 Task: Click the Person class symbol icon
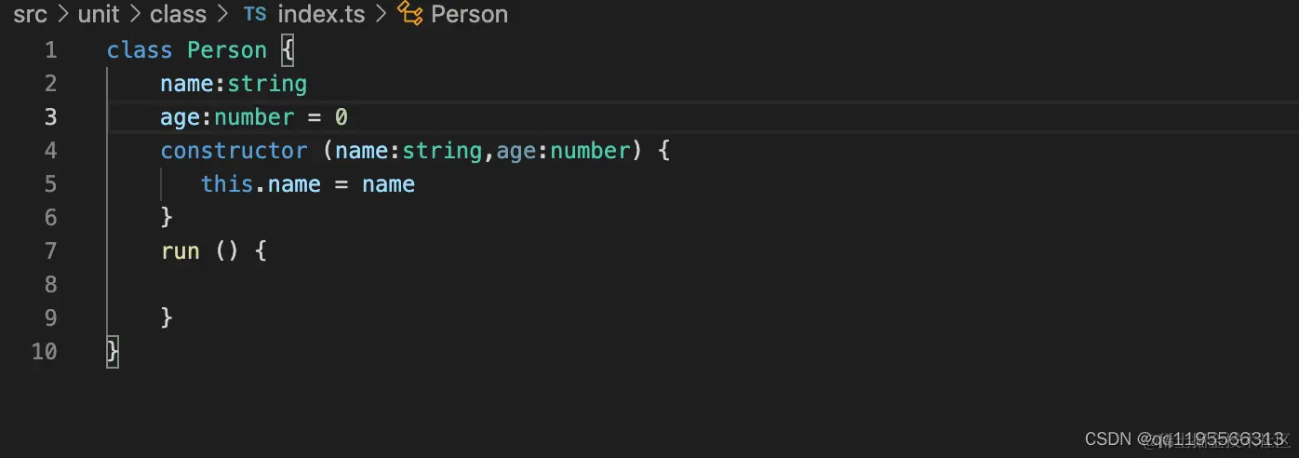point(409,14)
